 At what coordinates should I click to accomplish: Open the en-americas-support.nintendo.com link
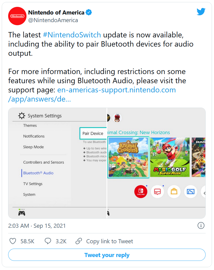tap(92, 94)
